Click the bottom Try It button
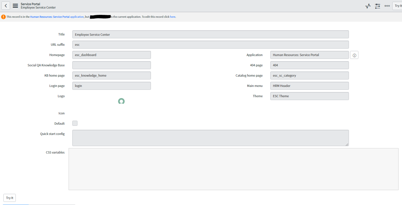402x205 pixels. coord(10,198)
